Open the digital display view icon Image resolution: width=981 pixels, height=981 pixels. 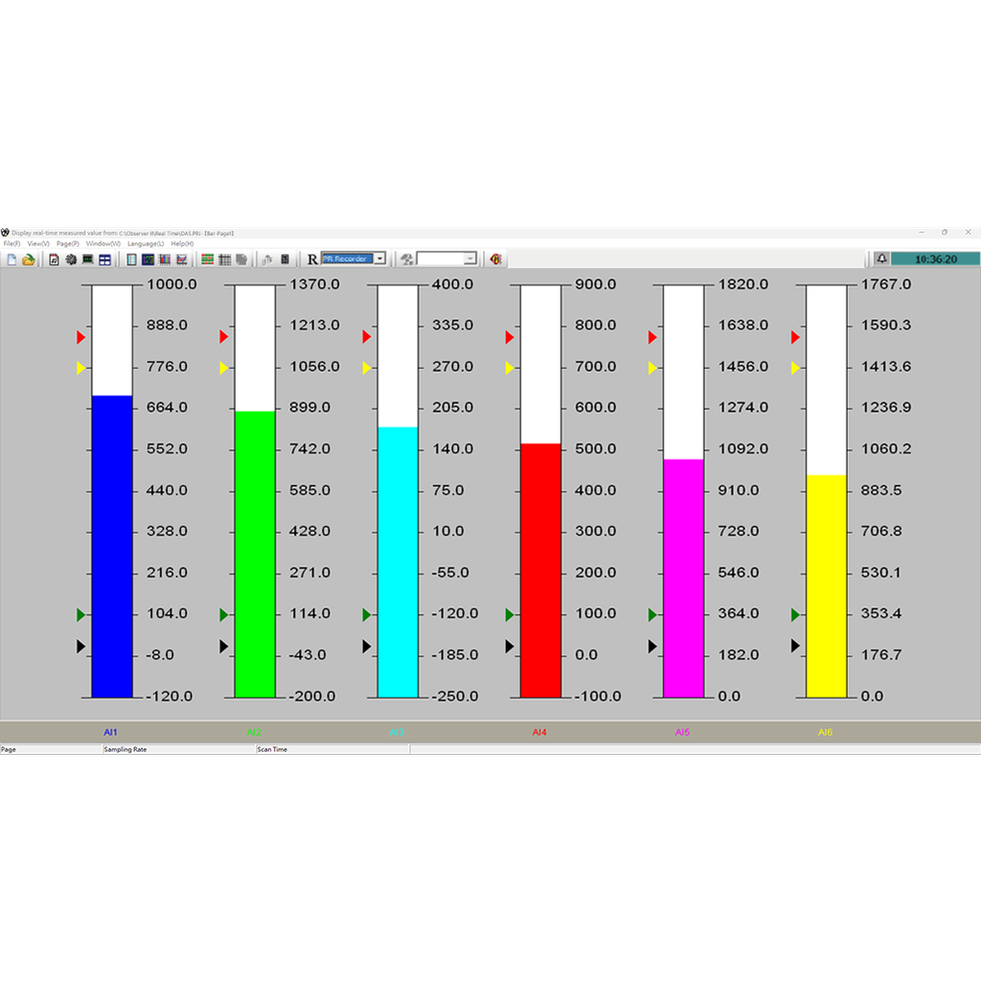[x=148, y=259]
